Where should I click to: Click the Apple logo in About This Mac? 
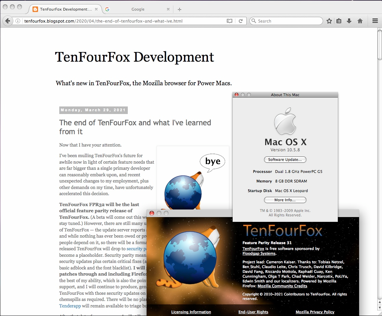pyautogui.click(x=285, y=121)
